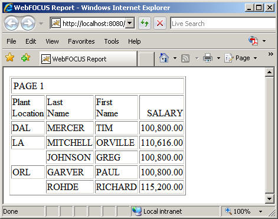Expand the address bar dropdown arrow
Screen dimensions: 278x219
coord(129,23)
